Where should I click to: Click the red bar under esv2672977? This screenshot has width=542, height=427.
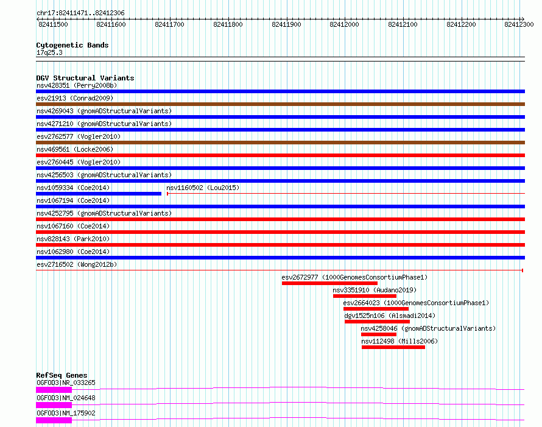tap(329, 283)
